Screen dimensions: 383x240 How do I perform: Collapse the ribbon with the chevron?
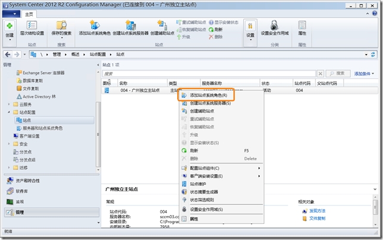[368, 14]
